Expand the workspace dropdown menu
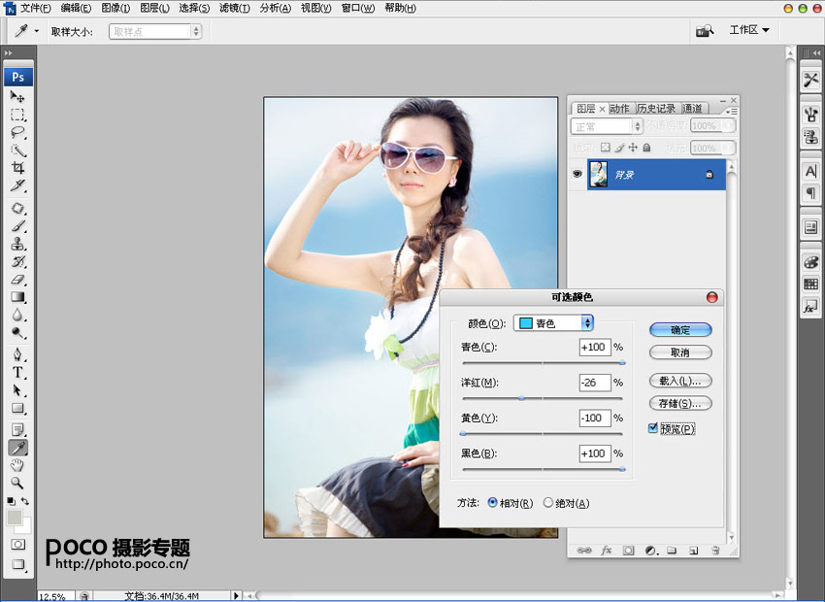This screenshot has height=602, width=825. (748, 30)
